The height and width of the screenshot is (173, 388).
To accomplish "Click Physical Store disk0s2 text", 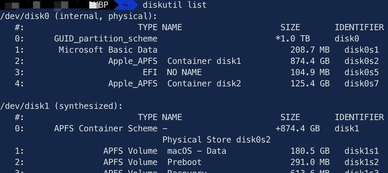I will click(216, 140).
